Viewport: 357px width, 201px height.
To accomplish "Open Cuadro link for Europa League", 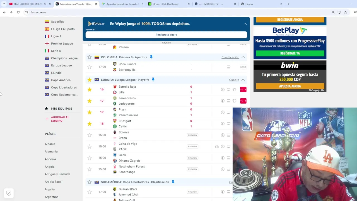I will pyautogui.click(x=234, y=80).
